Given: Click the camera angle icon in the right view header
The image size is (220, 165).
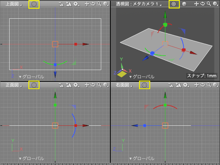Looking at the screenshot, I should pos(171,85).
